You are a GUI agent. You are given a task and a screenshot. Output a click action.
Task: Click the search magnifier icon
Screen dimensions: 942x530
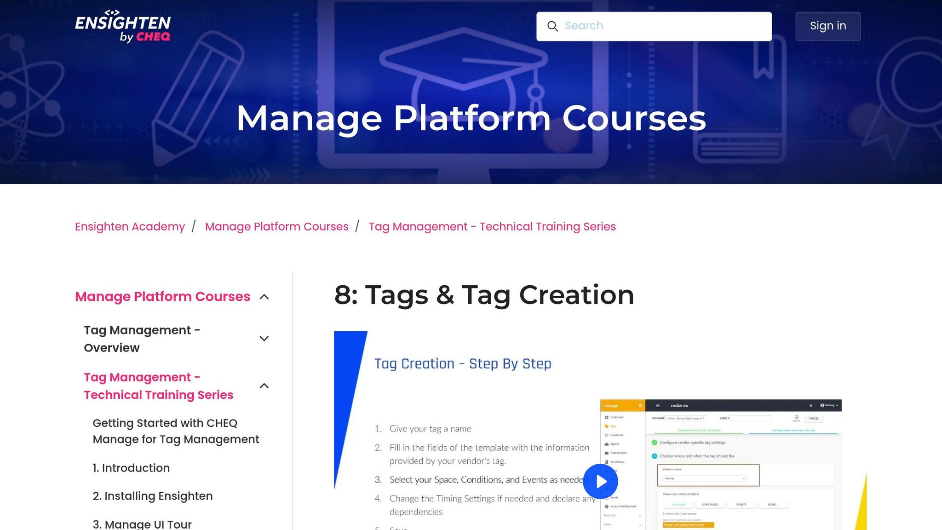(x=552, y=26)
